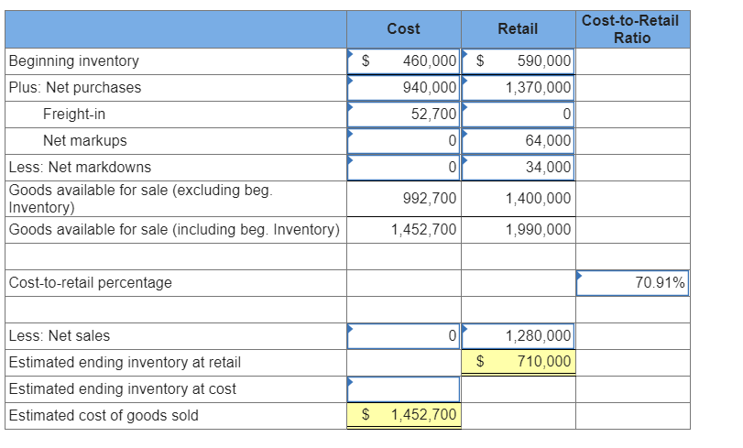
Task: Click retail total 1,400,000
Action: (518, 199)
